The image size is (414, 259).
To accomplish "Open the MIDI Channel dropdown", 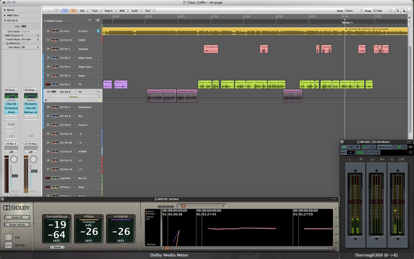I will click(30, 35).
